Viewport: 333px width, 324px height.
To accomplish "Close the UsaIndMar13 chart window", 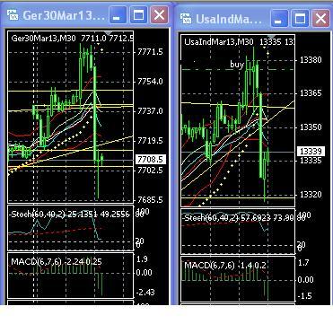I will click(320, 19).
